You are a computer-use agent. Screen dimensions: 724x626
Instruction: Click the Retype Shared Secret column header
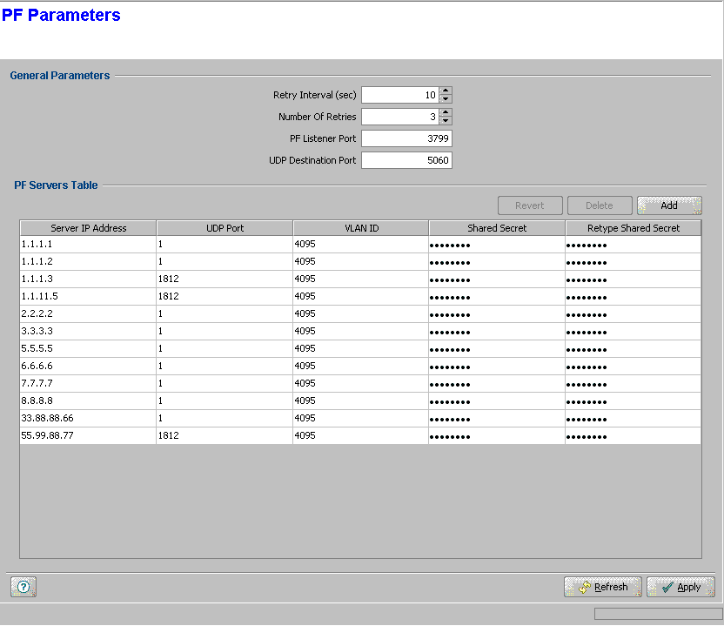point(633,228)
